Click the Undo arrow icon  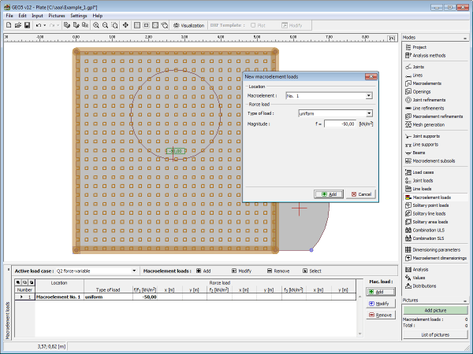[39, 25]
